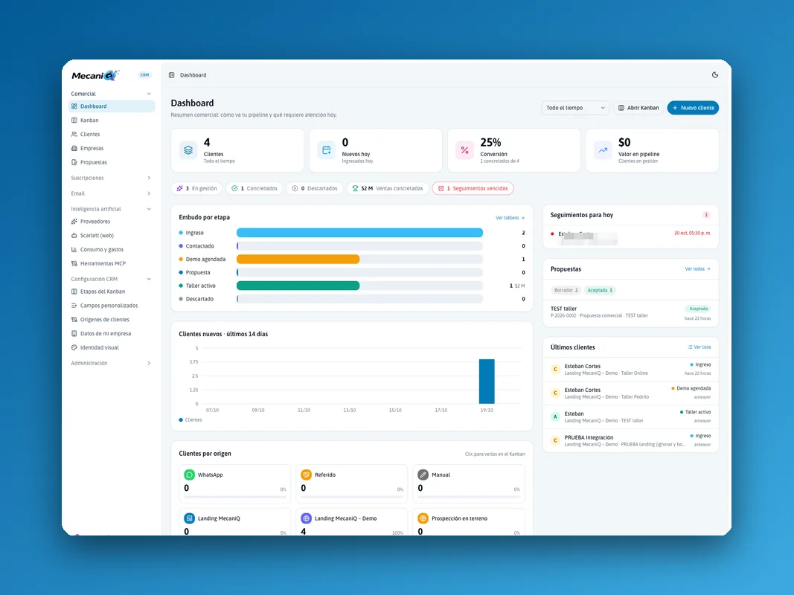Select the Descartados chip
The height and width of the screenshot is (595, 794).
click(315, 188)
